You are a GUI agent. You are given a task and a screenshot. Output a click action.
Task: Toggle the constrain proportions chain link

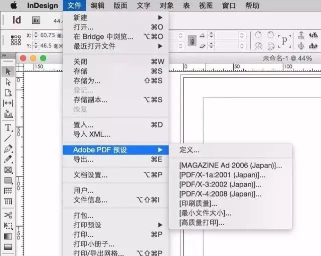[x=192, y=40]
